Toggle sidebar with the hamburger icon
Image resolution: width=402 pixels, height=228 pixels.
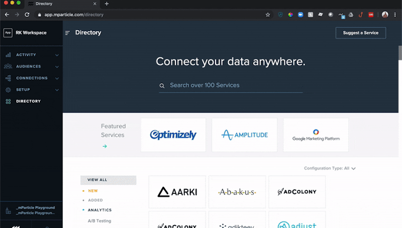point(67,33)
